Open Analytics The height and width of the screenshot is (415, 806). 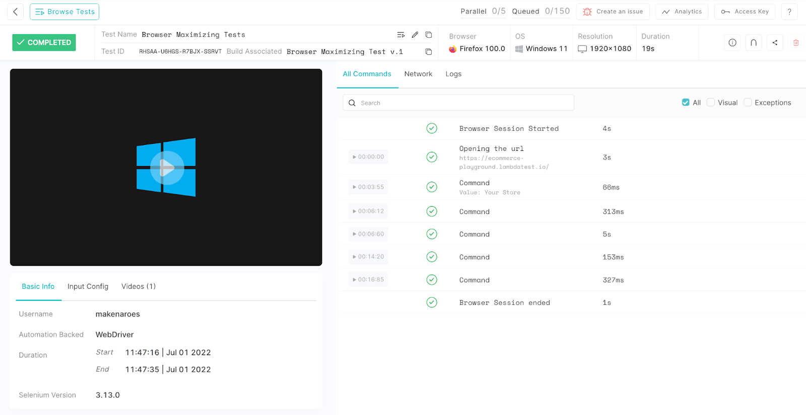(x=682, y=12)
